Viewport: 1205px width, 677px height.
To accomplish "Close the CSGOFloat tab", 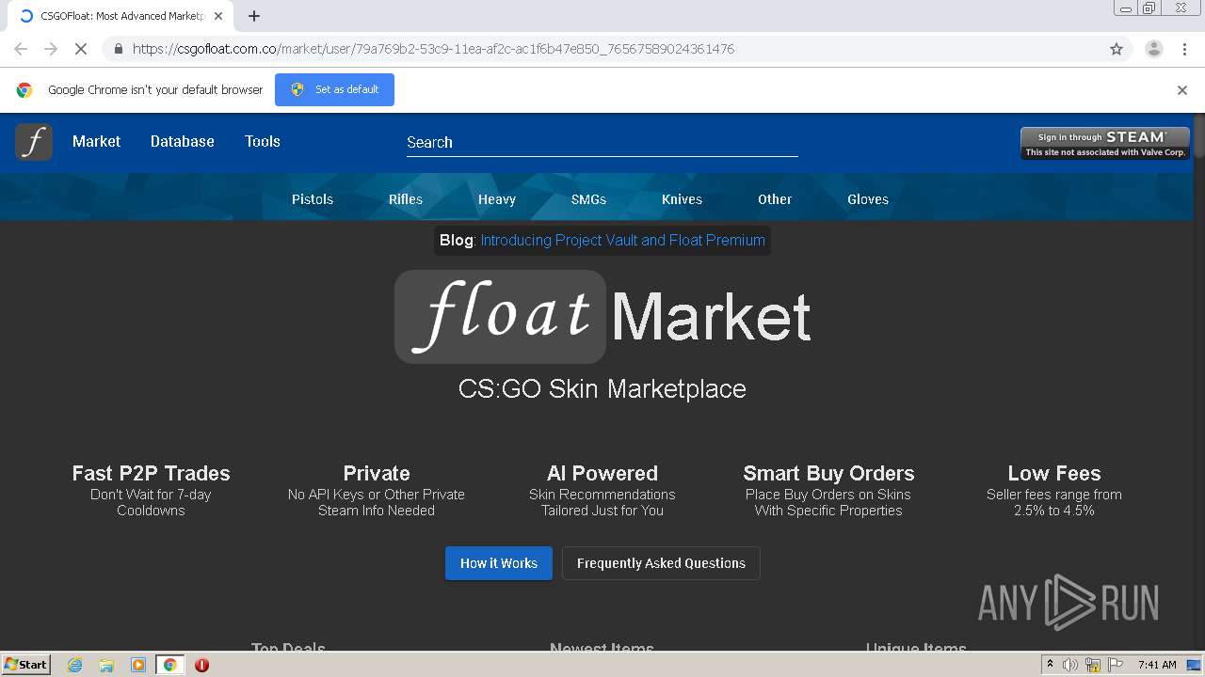I will click(x=218, y=16).
